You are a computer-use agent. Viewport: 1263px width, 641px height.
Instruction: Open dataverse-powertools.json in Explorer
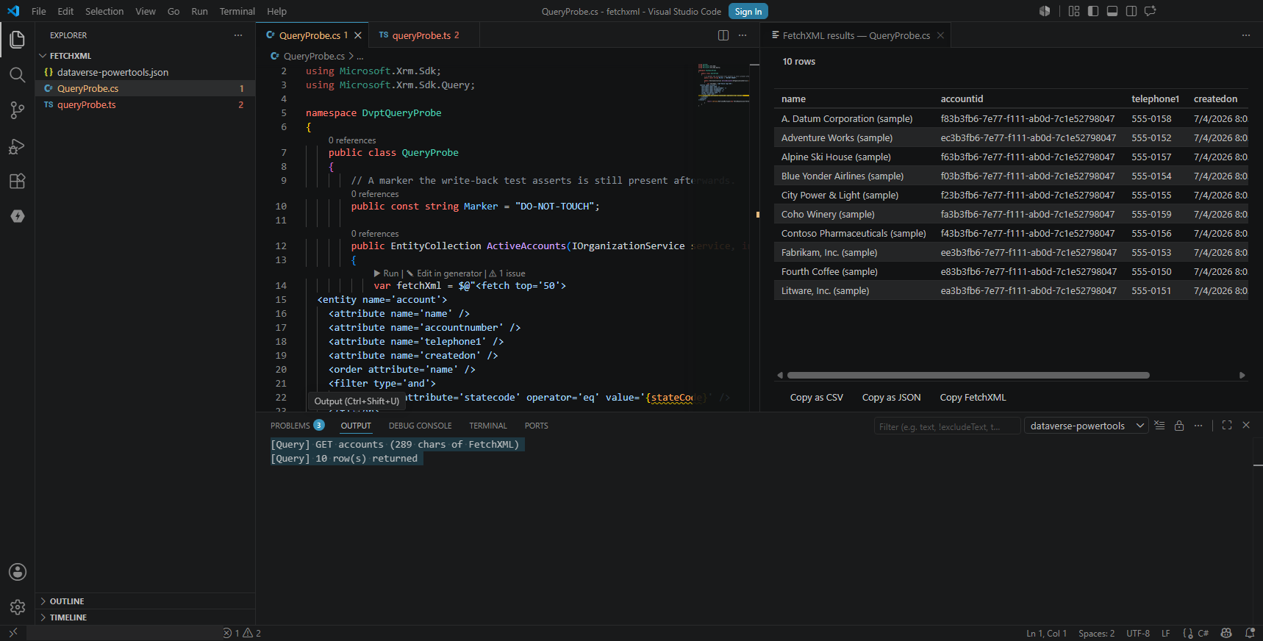click(146, 72)
